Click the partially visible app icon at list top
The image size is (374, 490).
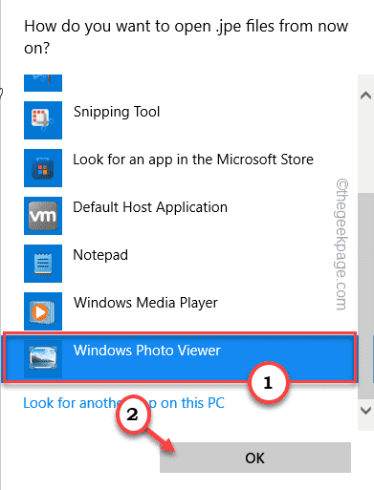(x=43, y=83)
